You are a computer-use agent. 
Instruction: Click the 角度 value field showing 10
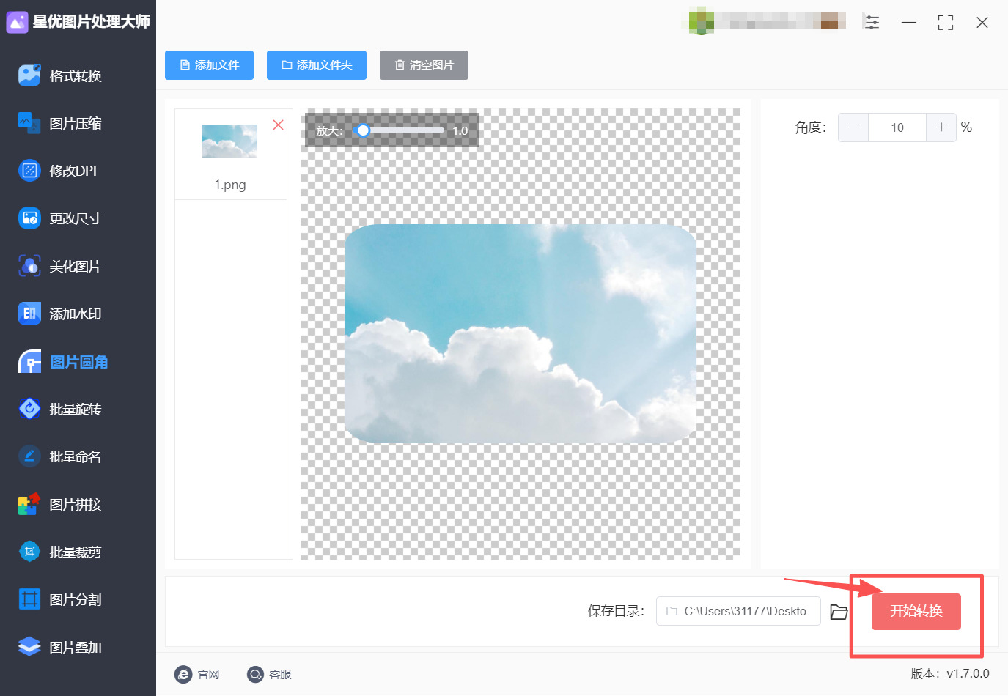[897, 127]
